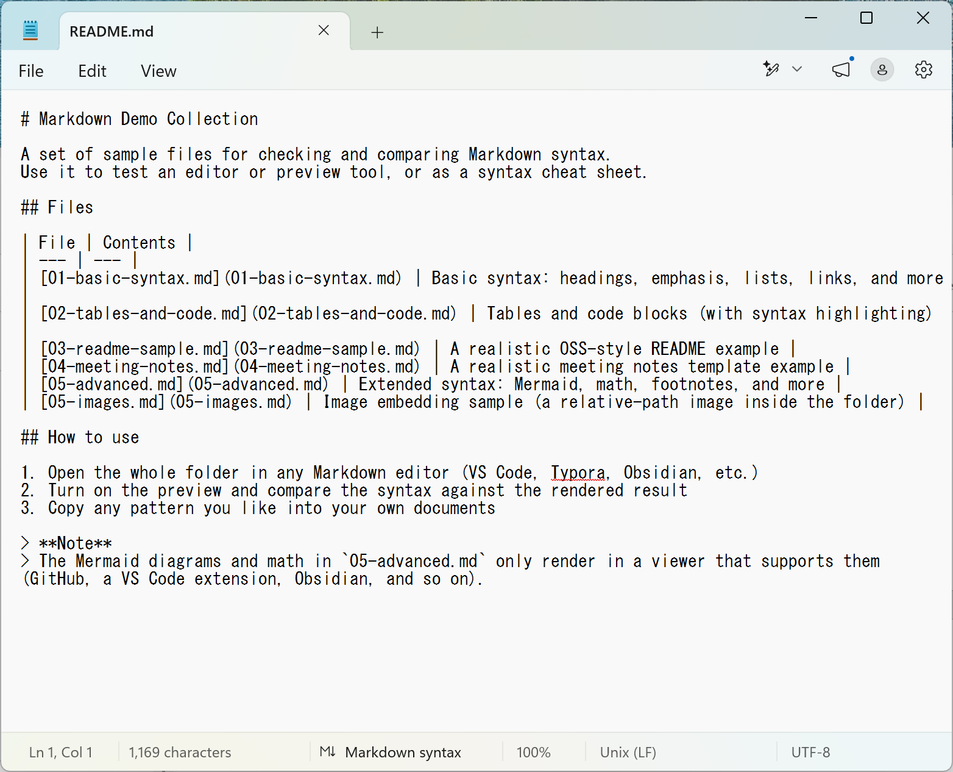Click 'Use it to test an editor' line
Viewport: 953px width, 772px height.
(334, 172)
